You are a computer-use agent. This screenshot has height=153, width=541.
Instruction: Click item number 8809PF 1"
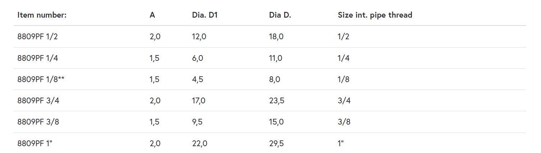[35, 143]
